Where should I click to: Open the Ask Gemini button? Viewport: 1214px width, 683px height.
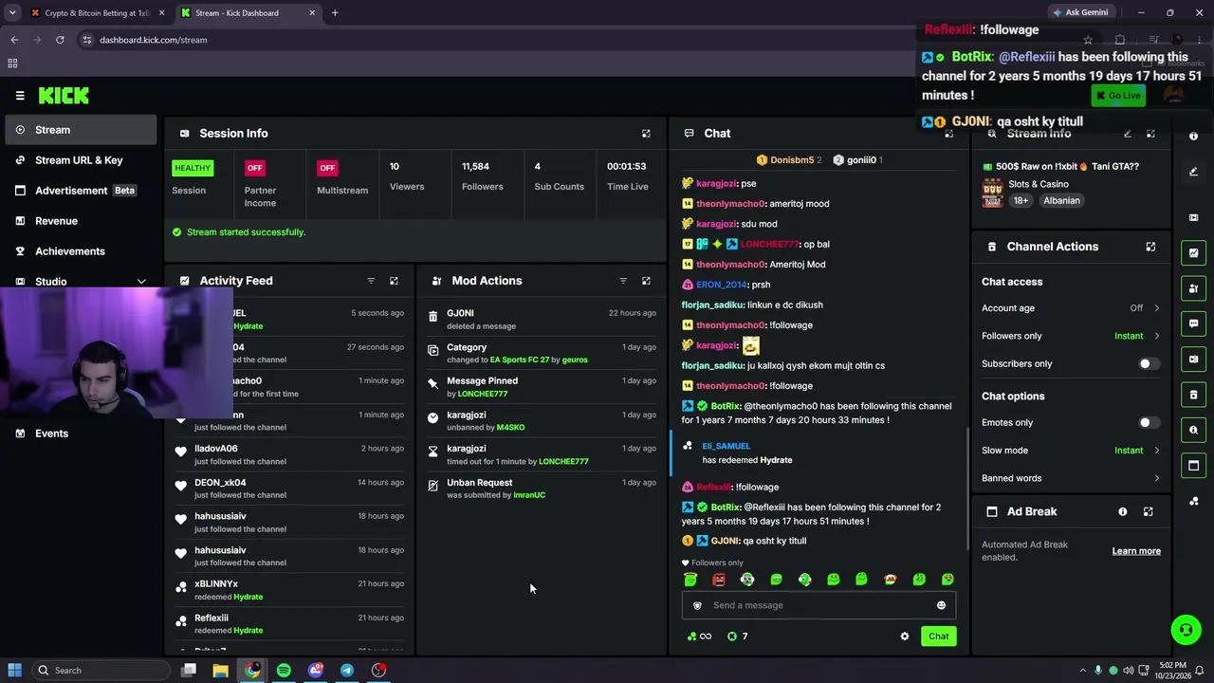pos(1080,13)
